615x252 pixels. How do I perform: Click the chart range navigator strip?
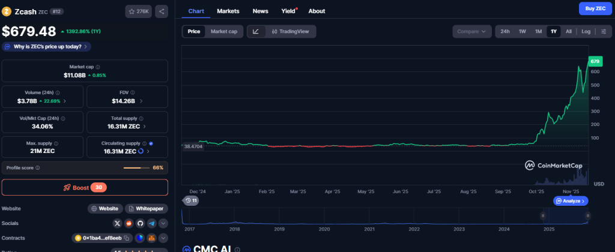coord(384,216)
